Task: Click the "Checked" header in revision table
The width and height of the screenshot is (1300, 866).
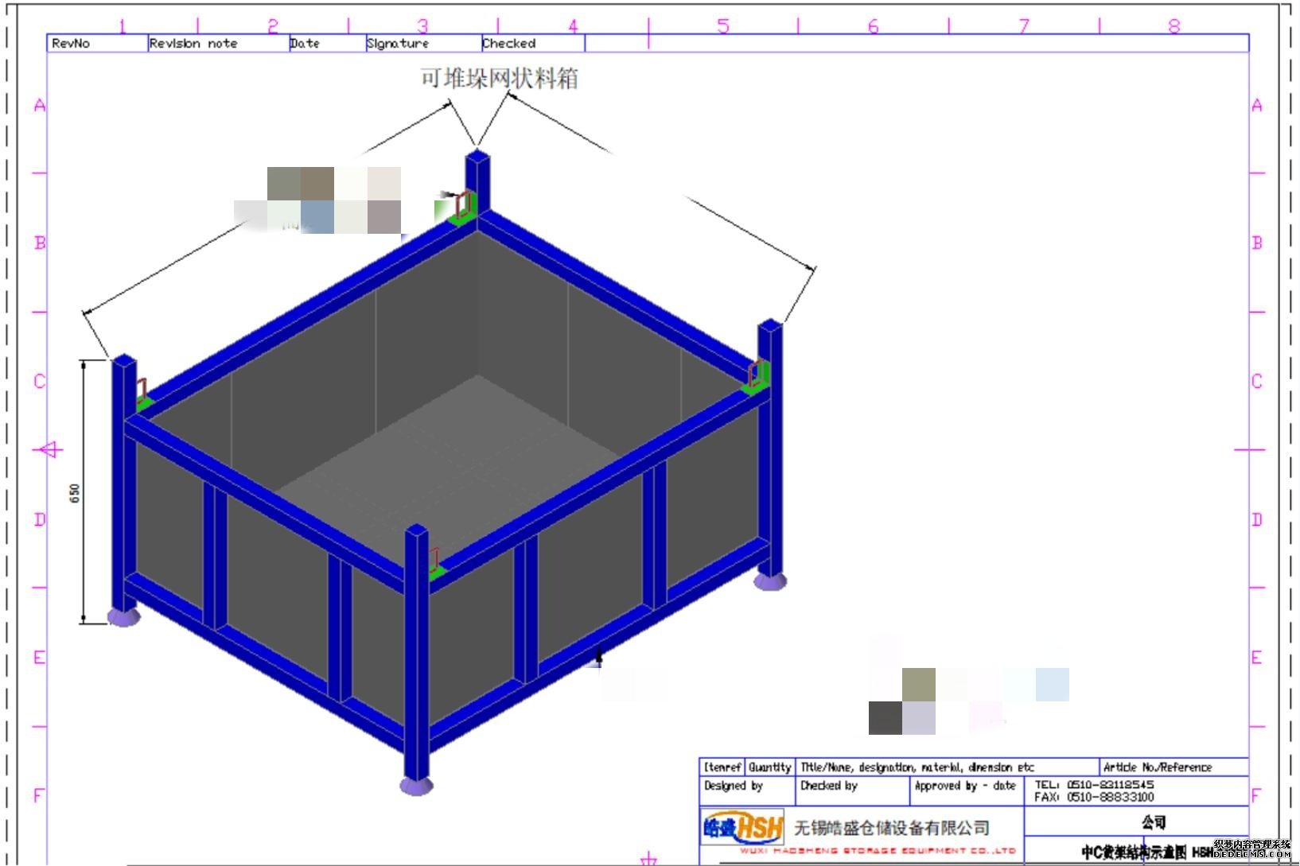Action: tap(509, 44)
